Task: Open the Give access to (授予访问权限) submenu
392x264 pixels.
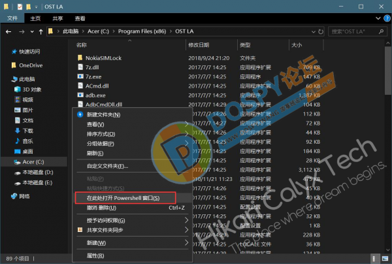Action: click(x=133, y=220)
